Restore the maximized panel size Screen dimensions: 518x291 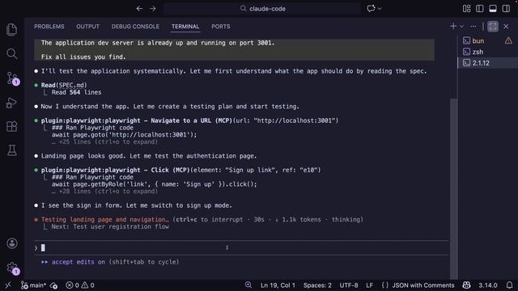point(493,27)
